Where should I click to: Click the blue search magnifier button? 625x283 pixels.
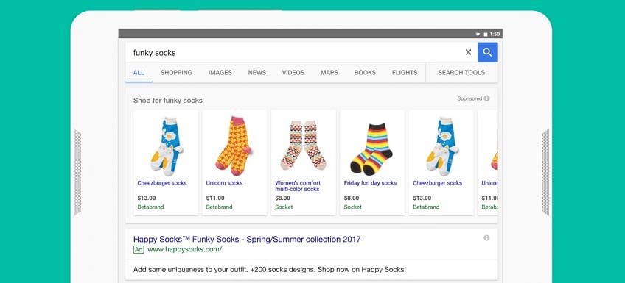(x=487, y=52)
